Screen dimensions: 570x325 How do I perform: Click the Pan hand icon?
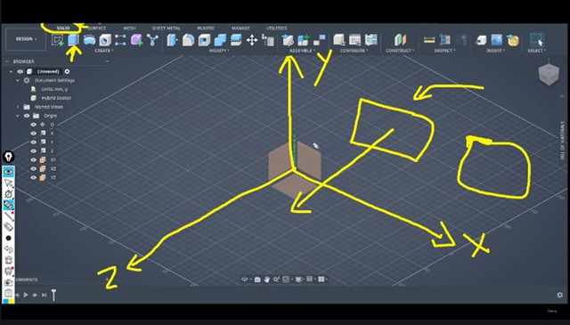click(267, 280)
